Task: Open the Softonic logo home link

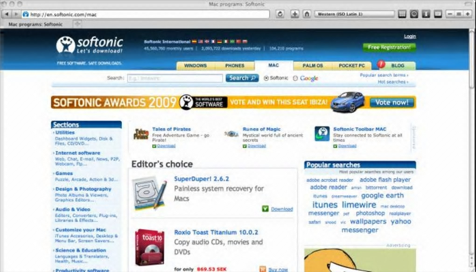Action: pyautogui.click(x=90, y=45)
